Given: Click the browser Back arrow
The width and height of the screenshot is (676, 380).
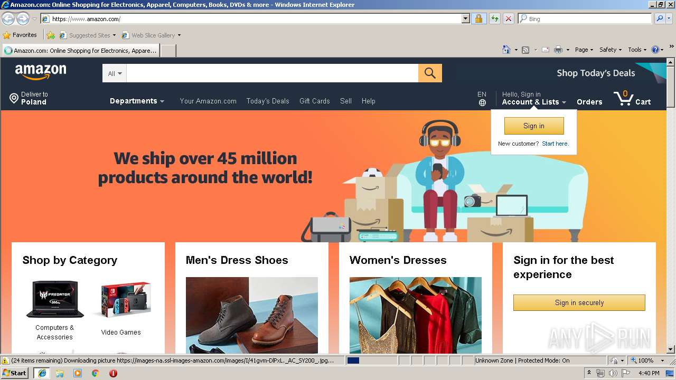Looking at the screenshot, I should (8, 19).
